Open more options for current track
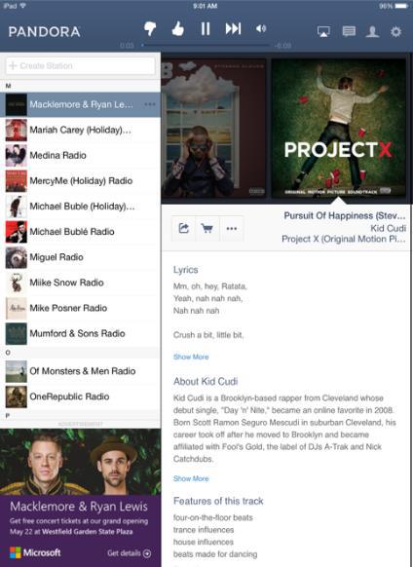This screenshot has width=413, height=567. coord(232,228)
